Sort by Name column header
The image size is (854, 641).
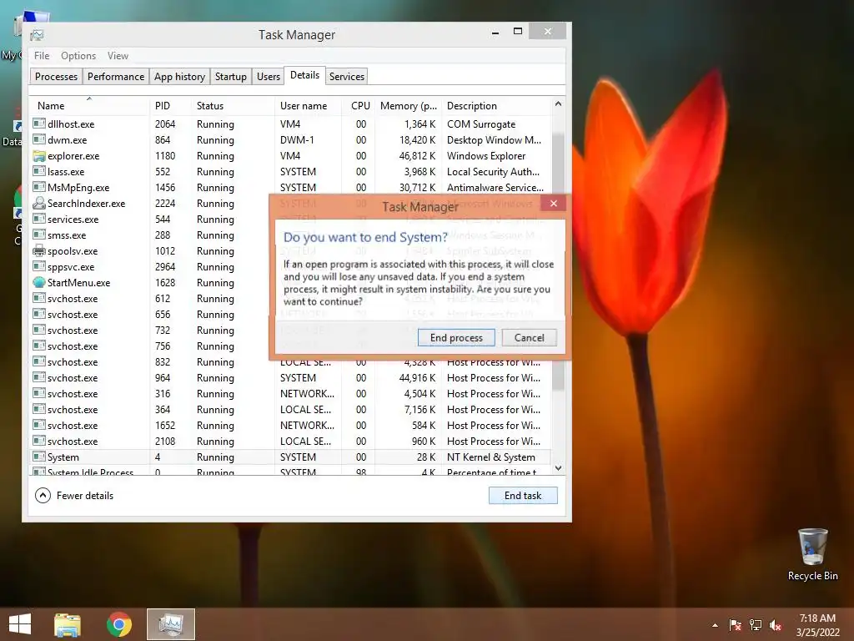coord(88,106)
